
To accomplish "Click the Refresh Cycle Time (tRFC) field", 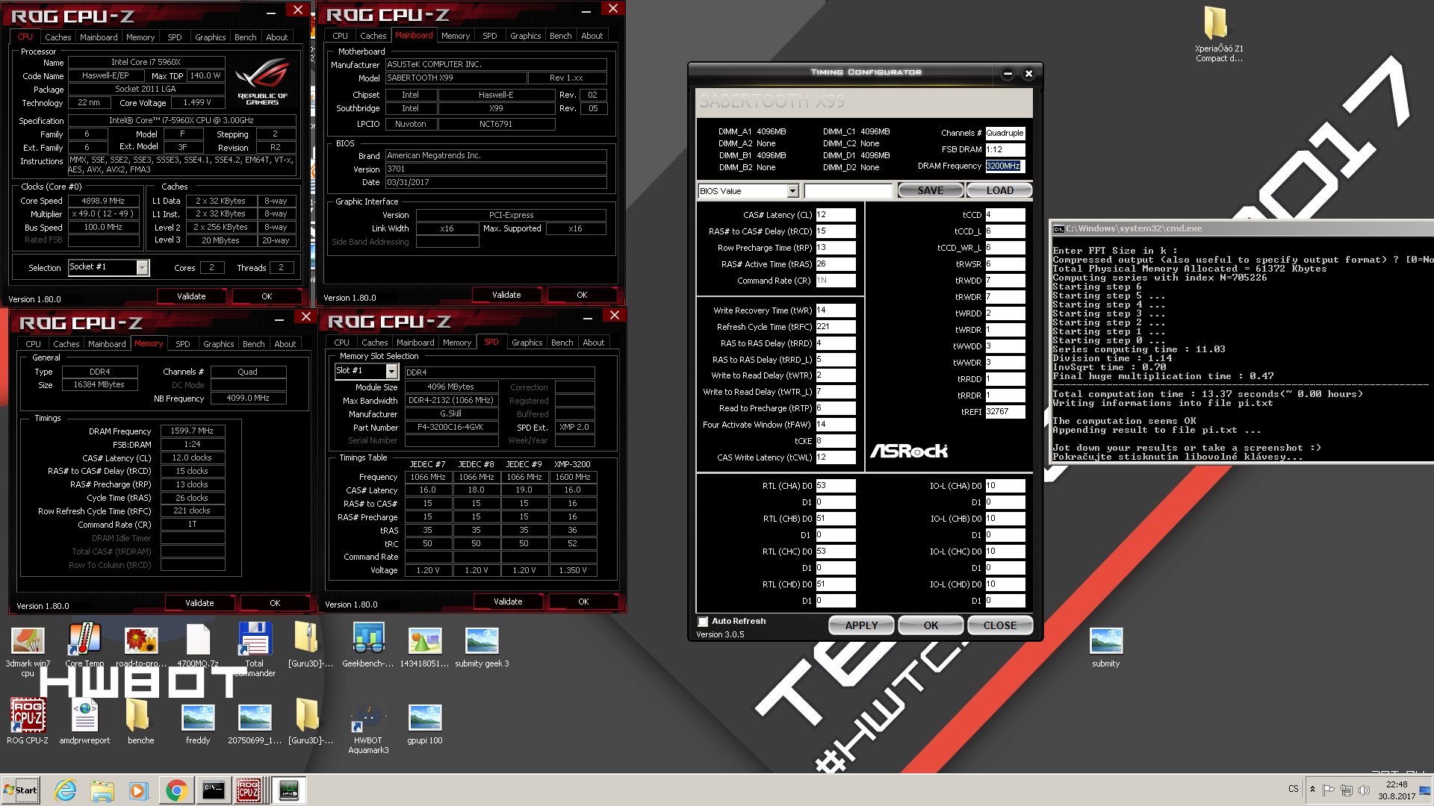I will tap(835, 327).
